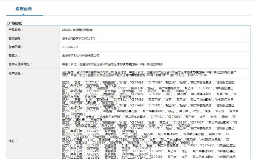
Task: Select the 数据查看 tab
Action: (24, 9)
